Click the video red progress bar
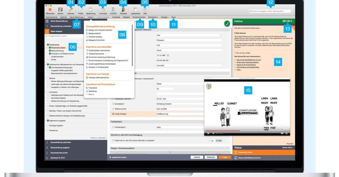Image resolution: width=339 pixels, height=177 pixels. (x=222, y=131)
